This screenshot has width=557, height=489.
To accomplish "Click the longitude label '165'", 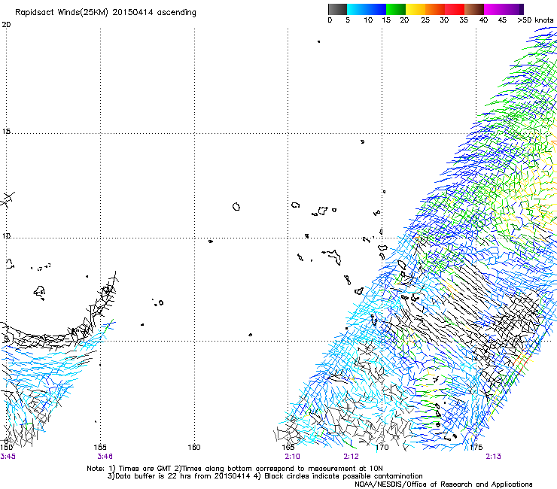I will coord(288,447).
